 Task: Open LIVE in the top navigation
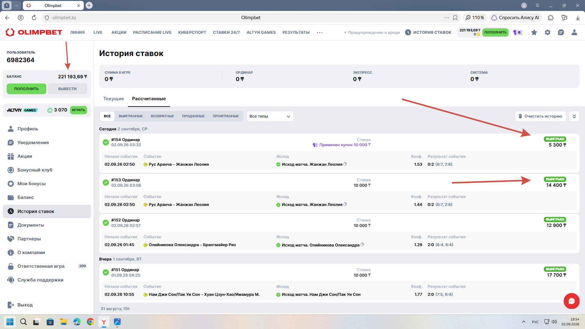pyautogui.click(x=98, y=33)
